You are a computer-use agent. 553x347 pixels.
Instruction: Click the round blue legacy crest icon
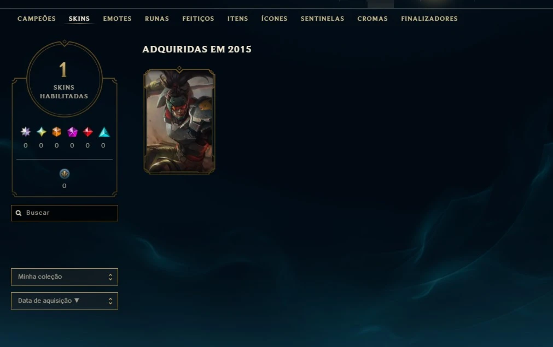click(64, 174)
